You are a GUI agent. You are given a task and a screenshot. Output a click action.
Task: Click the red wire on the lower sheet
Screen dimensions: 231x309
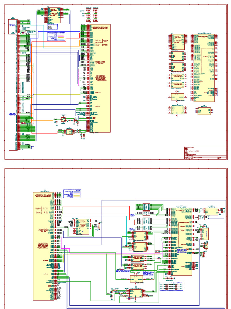(98, 206)
